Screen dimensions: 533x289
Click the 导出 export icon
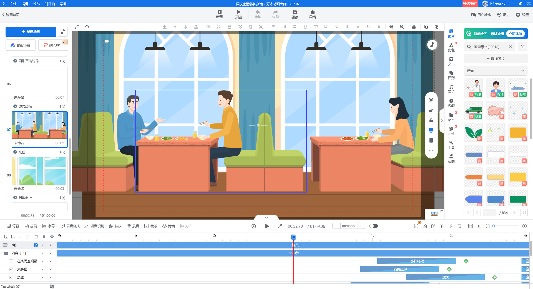(x=313, y=14)
